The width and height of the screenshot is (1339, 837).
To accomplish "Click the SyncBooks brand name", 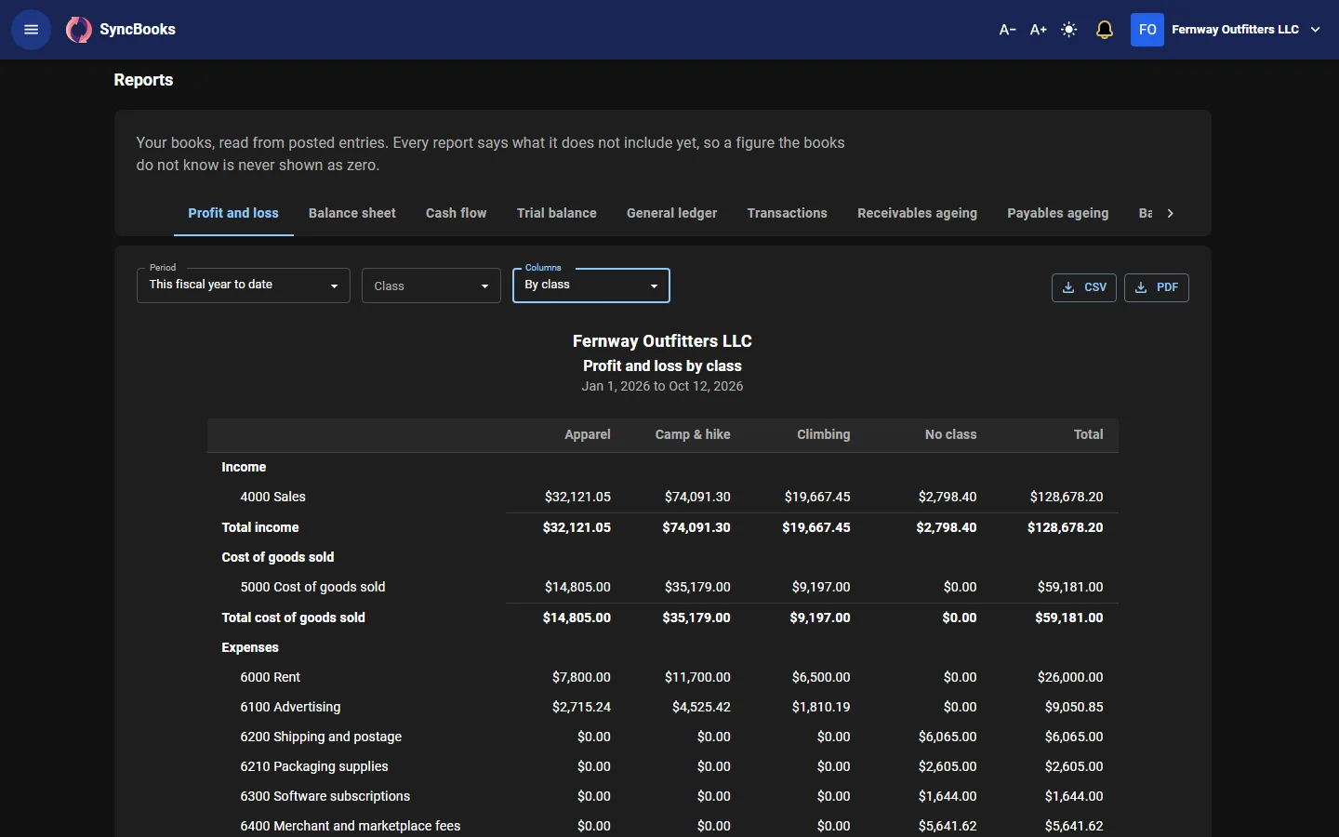I will (138, 30).
